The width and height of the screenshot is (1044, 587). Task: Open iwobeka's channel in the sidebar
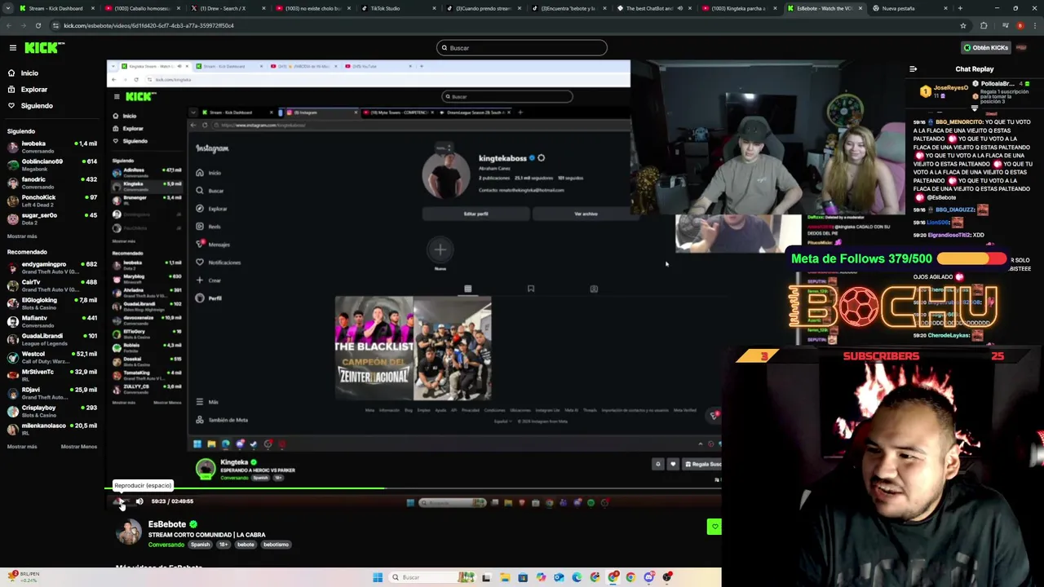[51, 147]
